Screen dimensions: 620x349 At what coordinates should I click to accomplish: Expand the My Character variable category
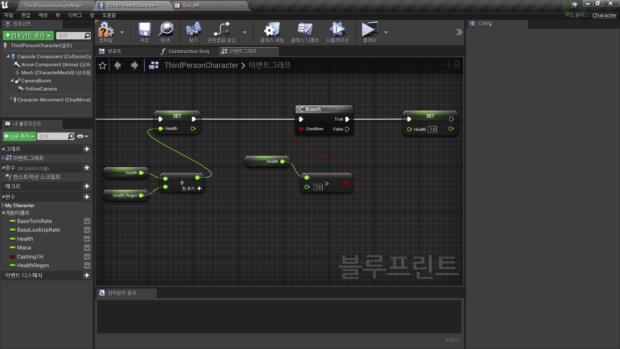pos(3,206)
